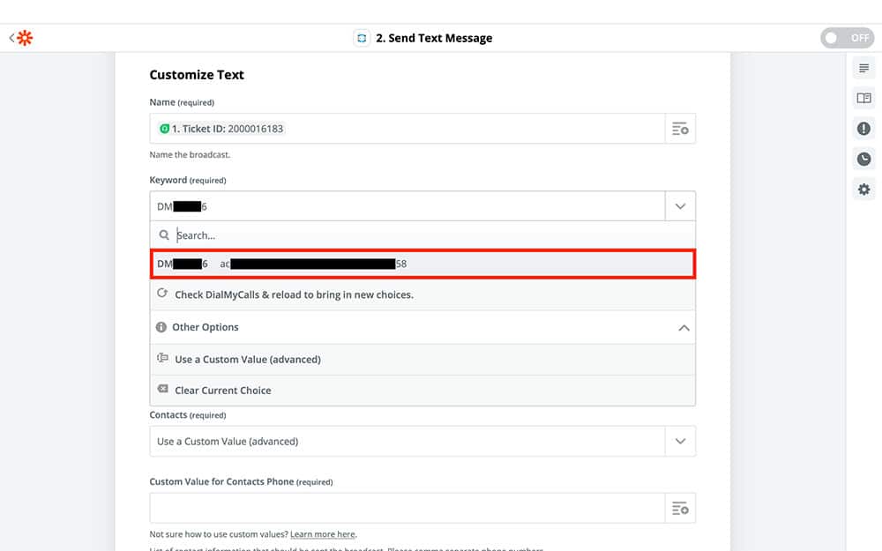Image resolution: width=882 pixels, height=551 pixels.
Task: Choose Use a Custom Value (advanced)
Action: click(x=247, y=360)
